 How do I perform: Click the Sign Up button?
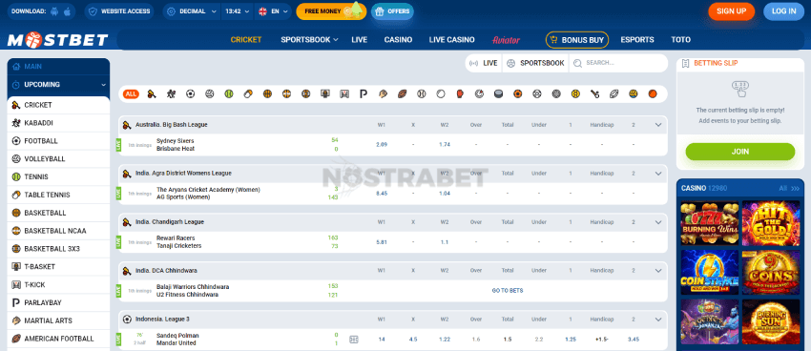click(732, 11)
